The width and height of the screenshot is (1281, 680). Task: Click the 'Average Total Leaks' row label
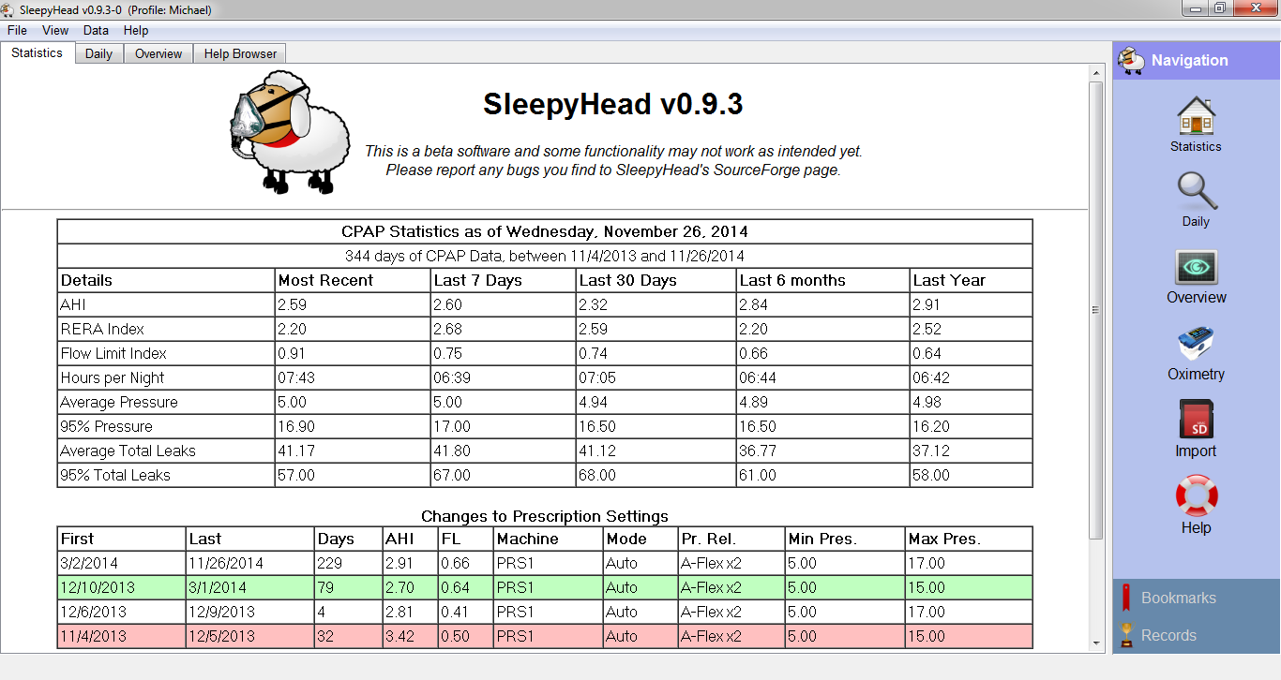coord(128,451)
